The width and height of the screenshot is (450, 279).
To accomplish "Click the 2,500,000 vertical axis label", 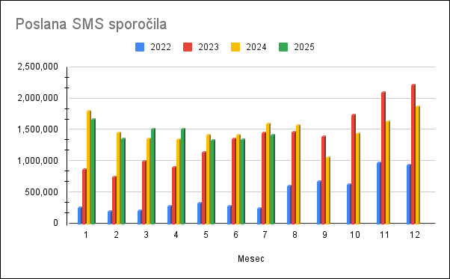I will pyautogui.click(x=38, y=67).
